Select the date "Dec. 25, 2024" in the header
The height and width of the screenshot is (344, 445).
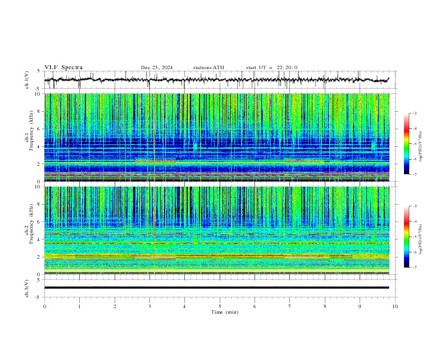[x=157, y=67]
